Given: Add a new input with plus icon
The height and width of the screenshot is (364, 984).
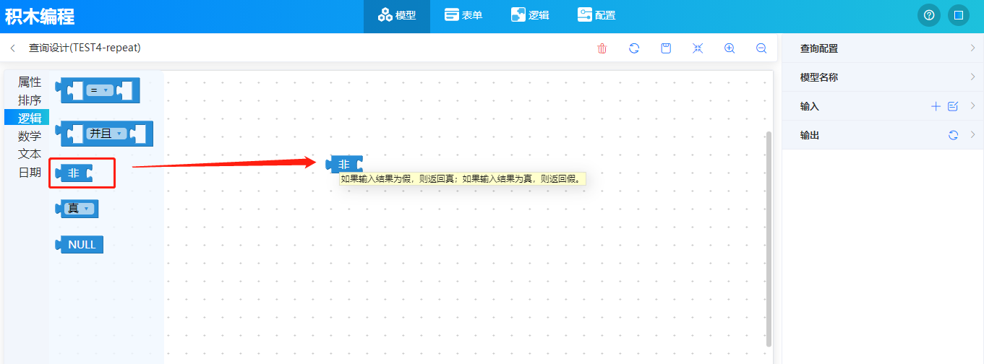Looking at the screenshot, I should [936, 106].
